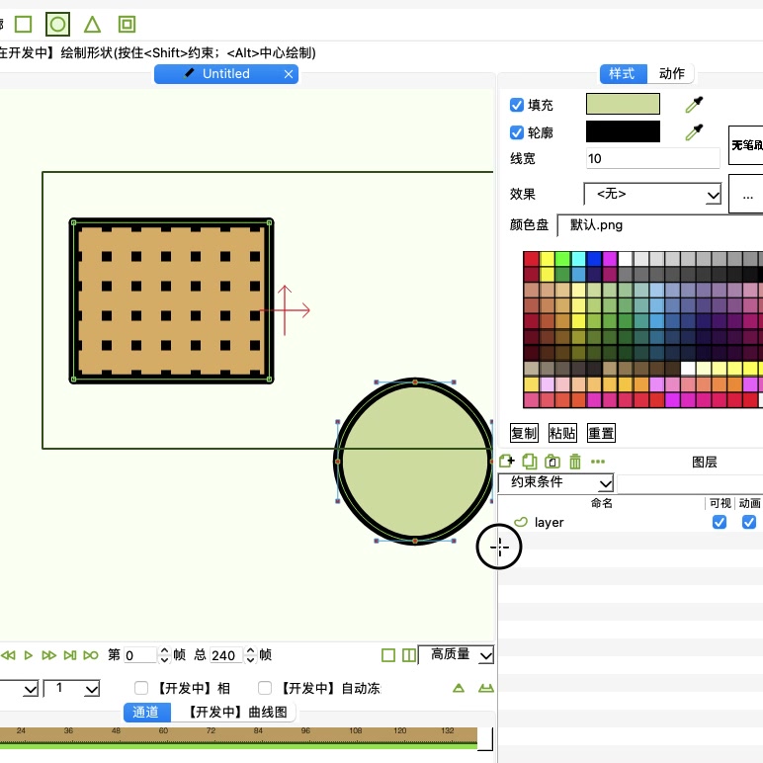Delete layer using the trash icon

click(574, 461)
